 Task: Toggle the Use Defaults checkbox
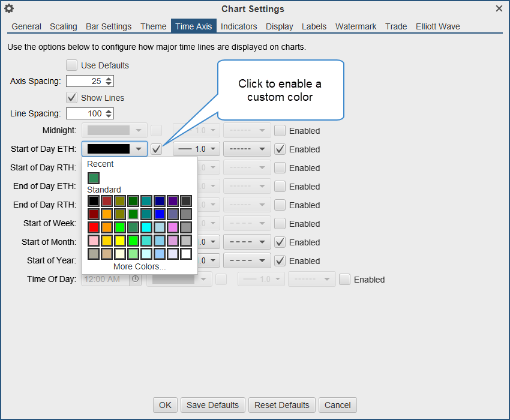(x=71, y=65)
